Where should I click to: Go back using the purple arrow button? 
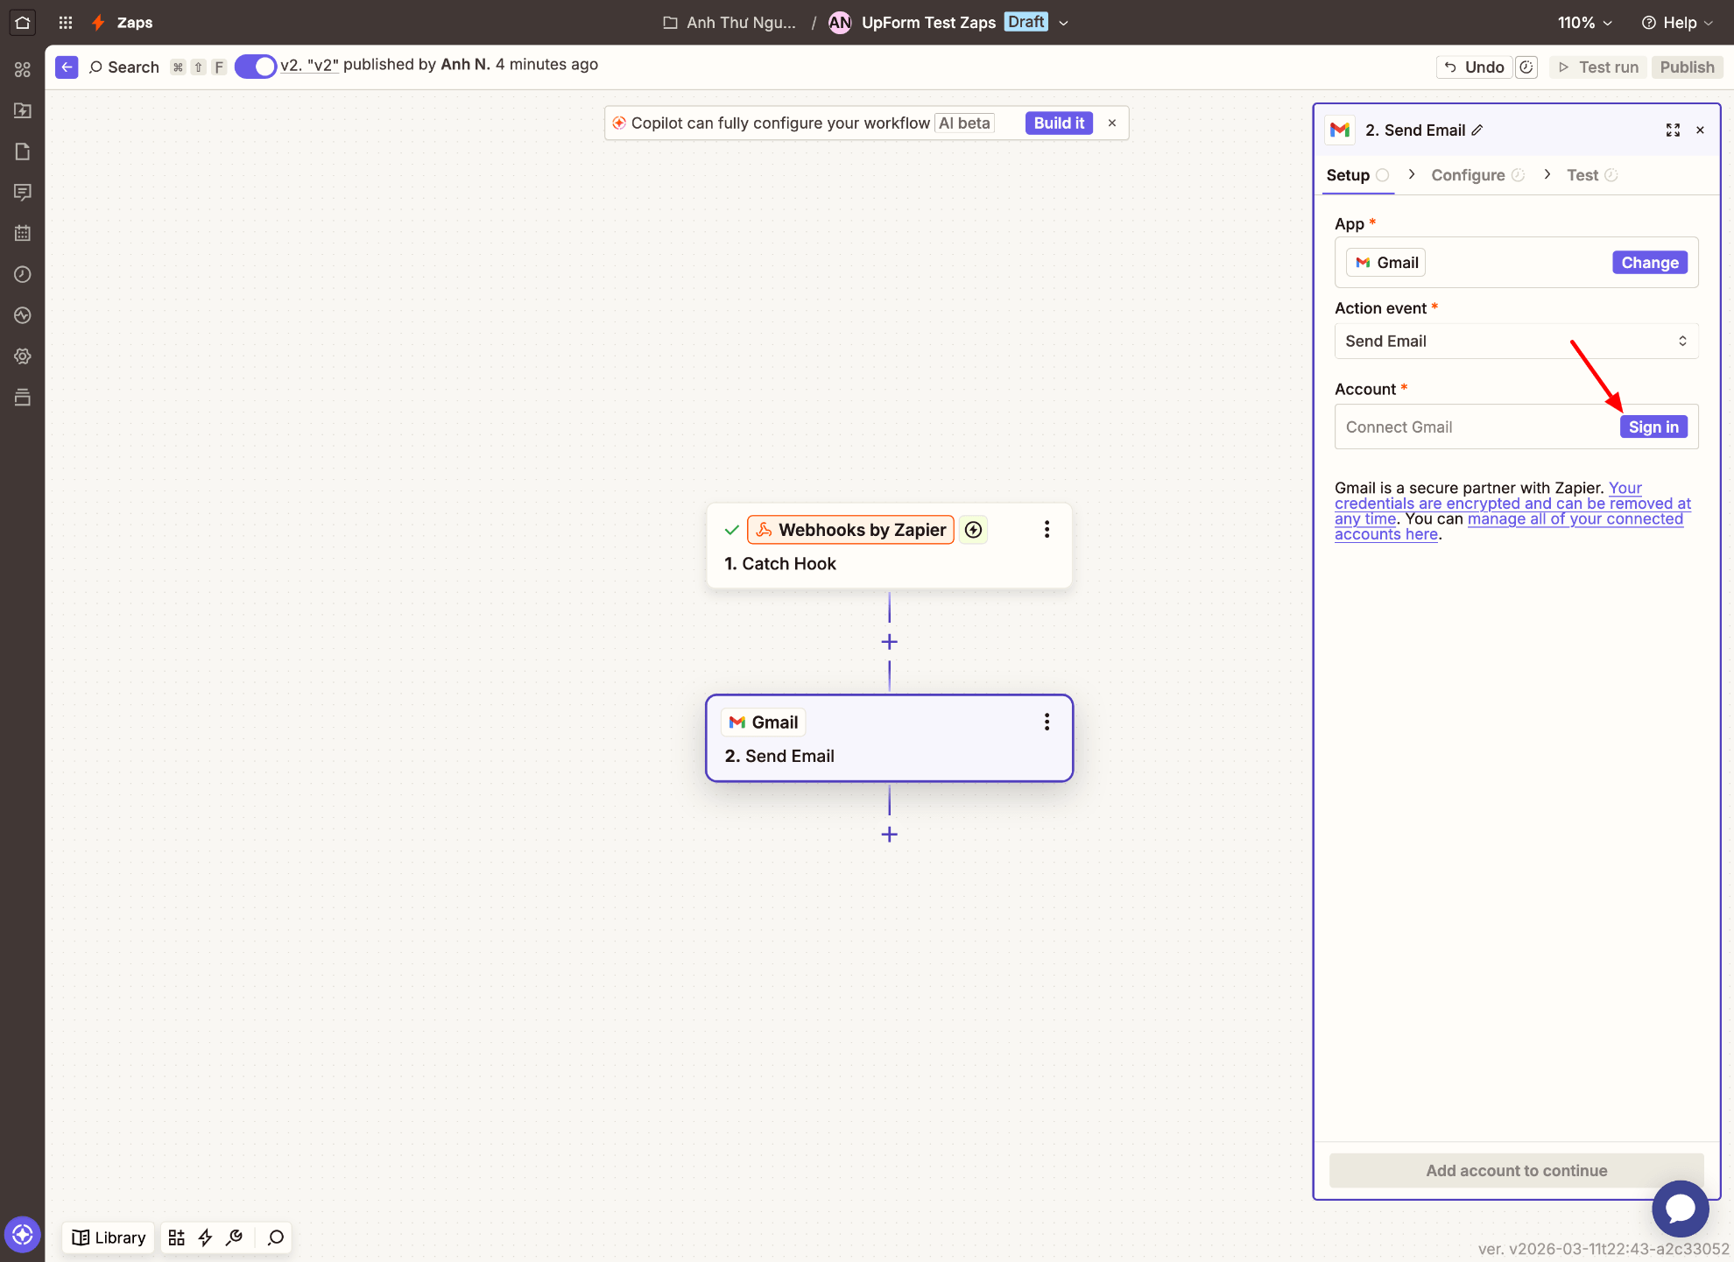(67, 67)
